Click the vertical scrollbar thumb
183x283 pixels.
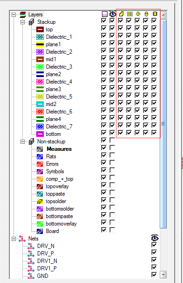tap(163, 124)
